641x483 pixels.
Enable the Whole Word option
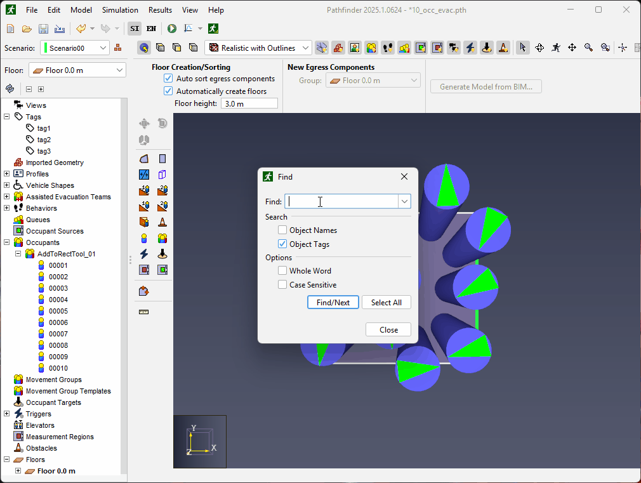(282, 270)
